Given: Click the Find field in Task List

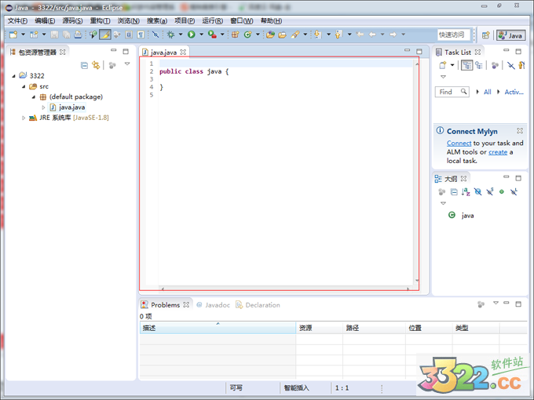Looking at the screenshot, I should (452, 92).
